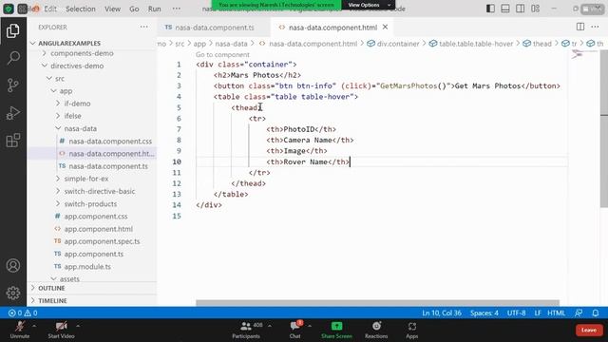Select nasa-data.component.html tab
This screenshot has height=342, width=608.
click(332, 28)
